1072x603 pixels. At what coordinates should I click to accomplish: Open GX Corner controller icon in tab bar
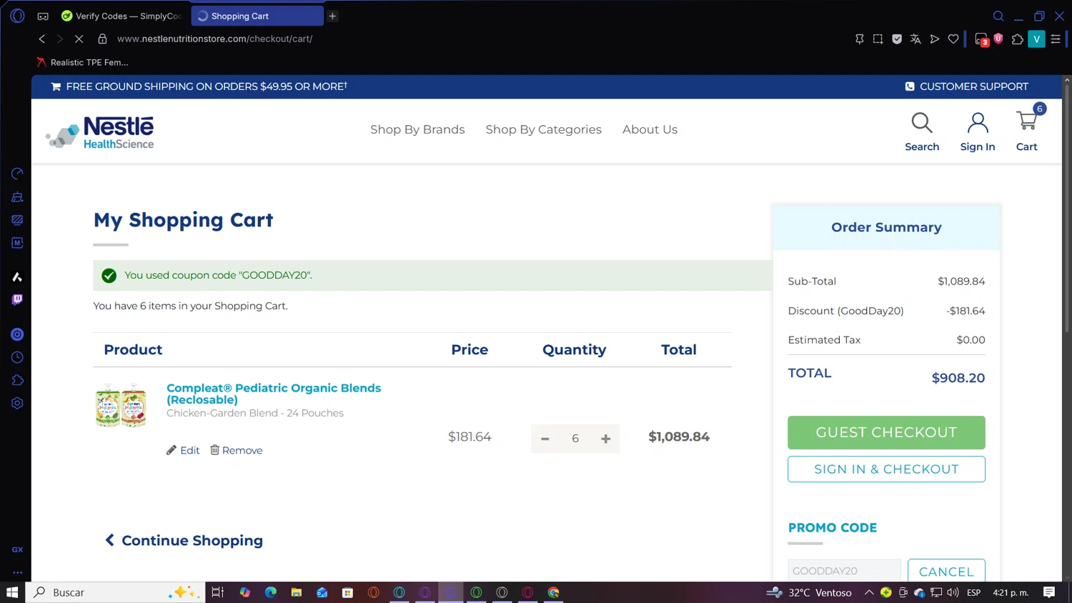click(43, 16)
